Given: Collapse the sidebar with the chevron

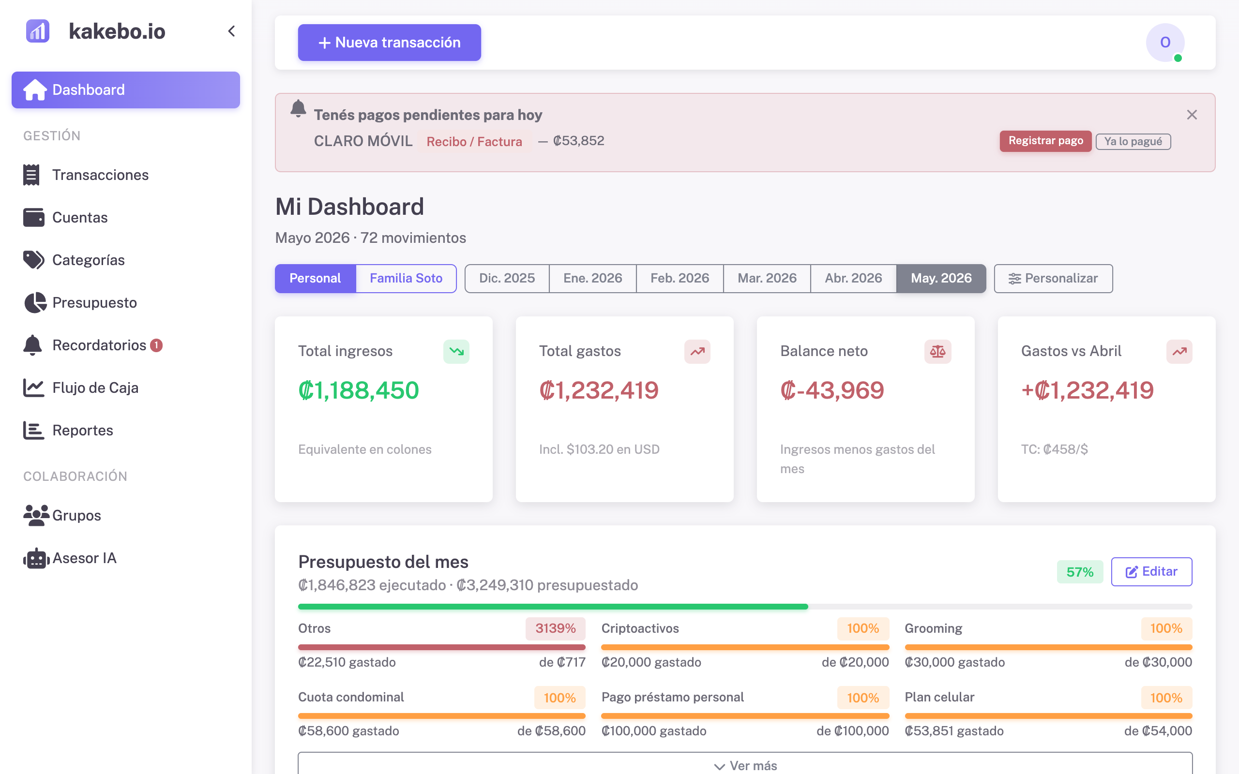Looking at the screenshot, I should pyautogui.click(x=231, y=31).
